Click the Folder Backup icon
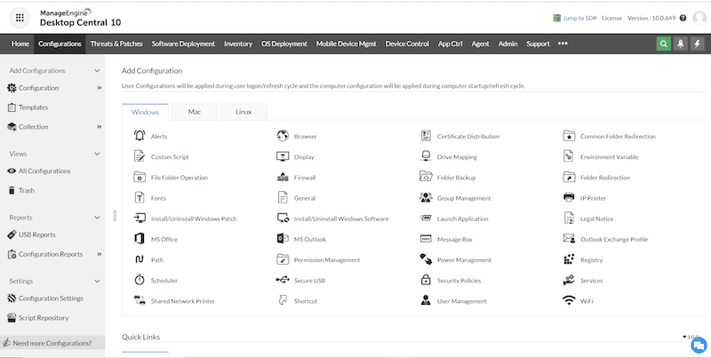 pyautogui.click(x=426, y=177)
